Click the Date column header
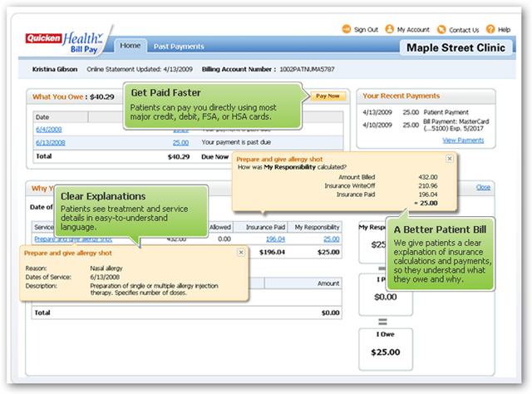This screenshot has height=394, width=532. pos(61,117)
